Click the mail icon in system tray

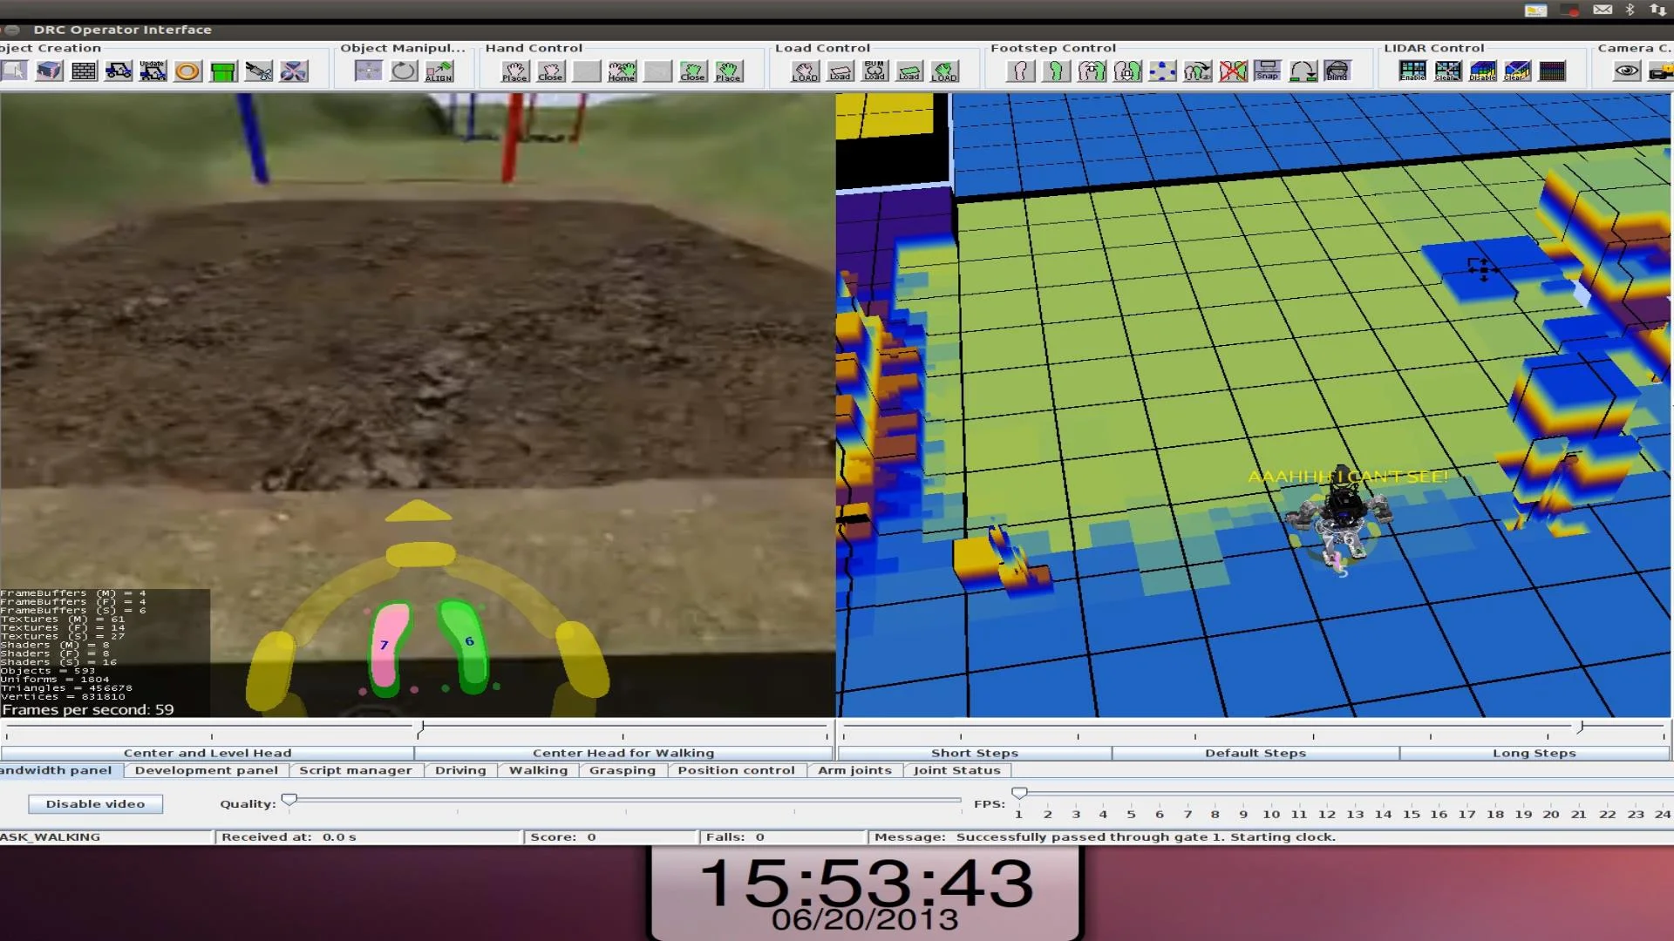[x=1603, y=10]
